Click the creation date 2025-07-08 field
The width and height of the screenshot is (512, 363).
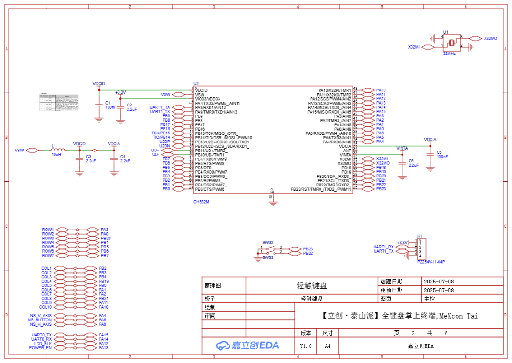438,281
